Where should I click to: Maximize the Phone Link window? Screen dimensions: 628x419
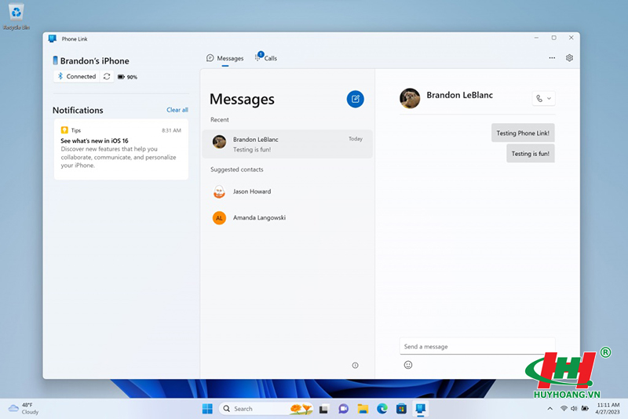[554, 38]
